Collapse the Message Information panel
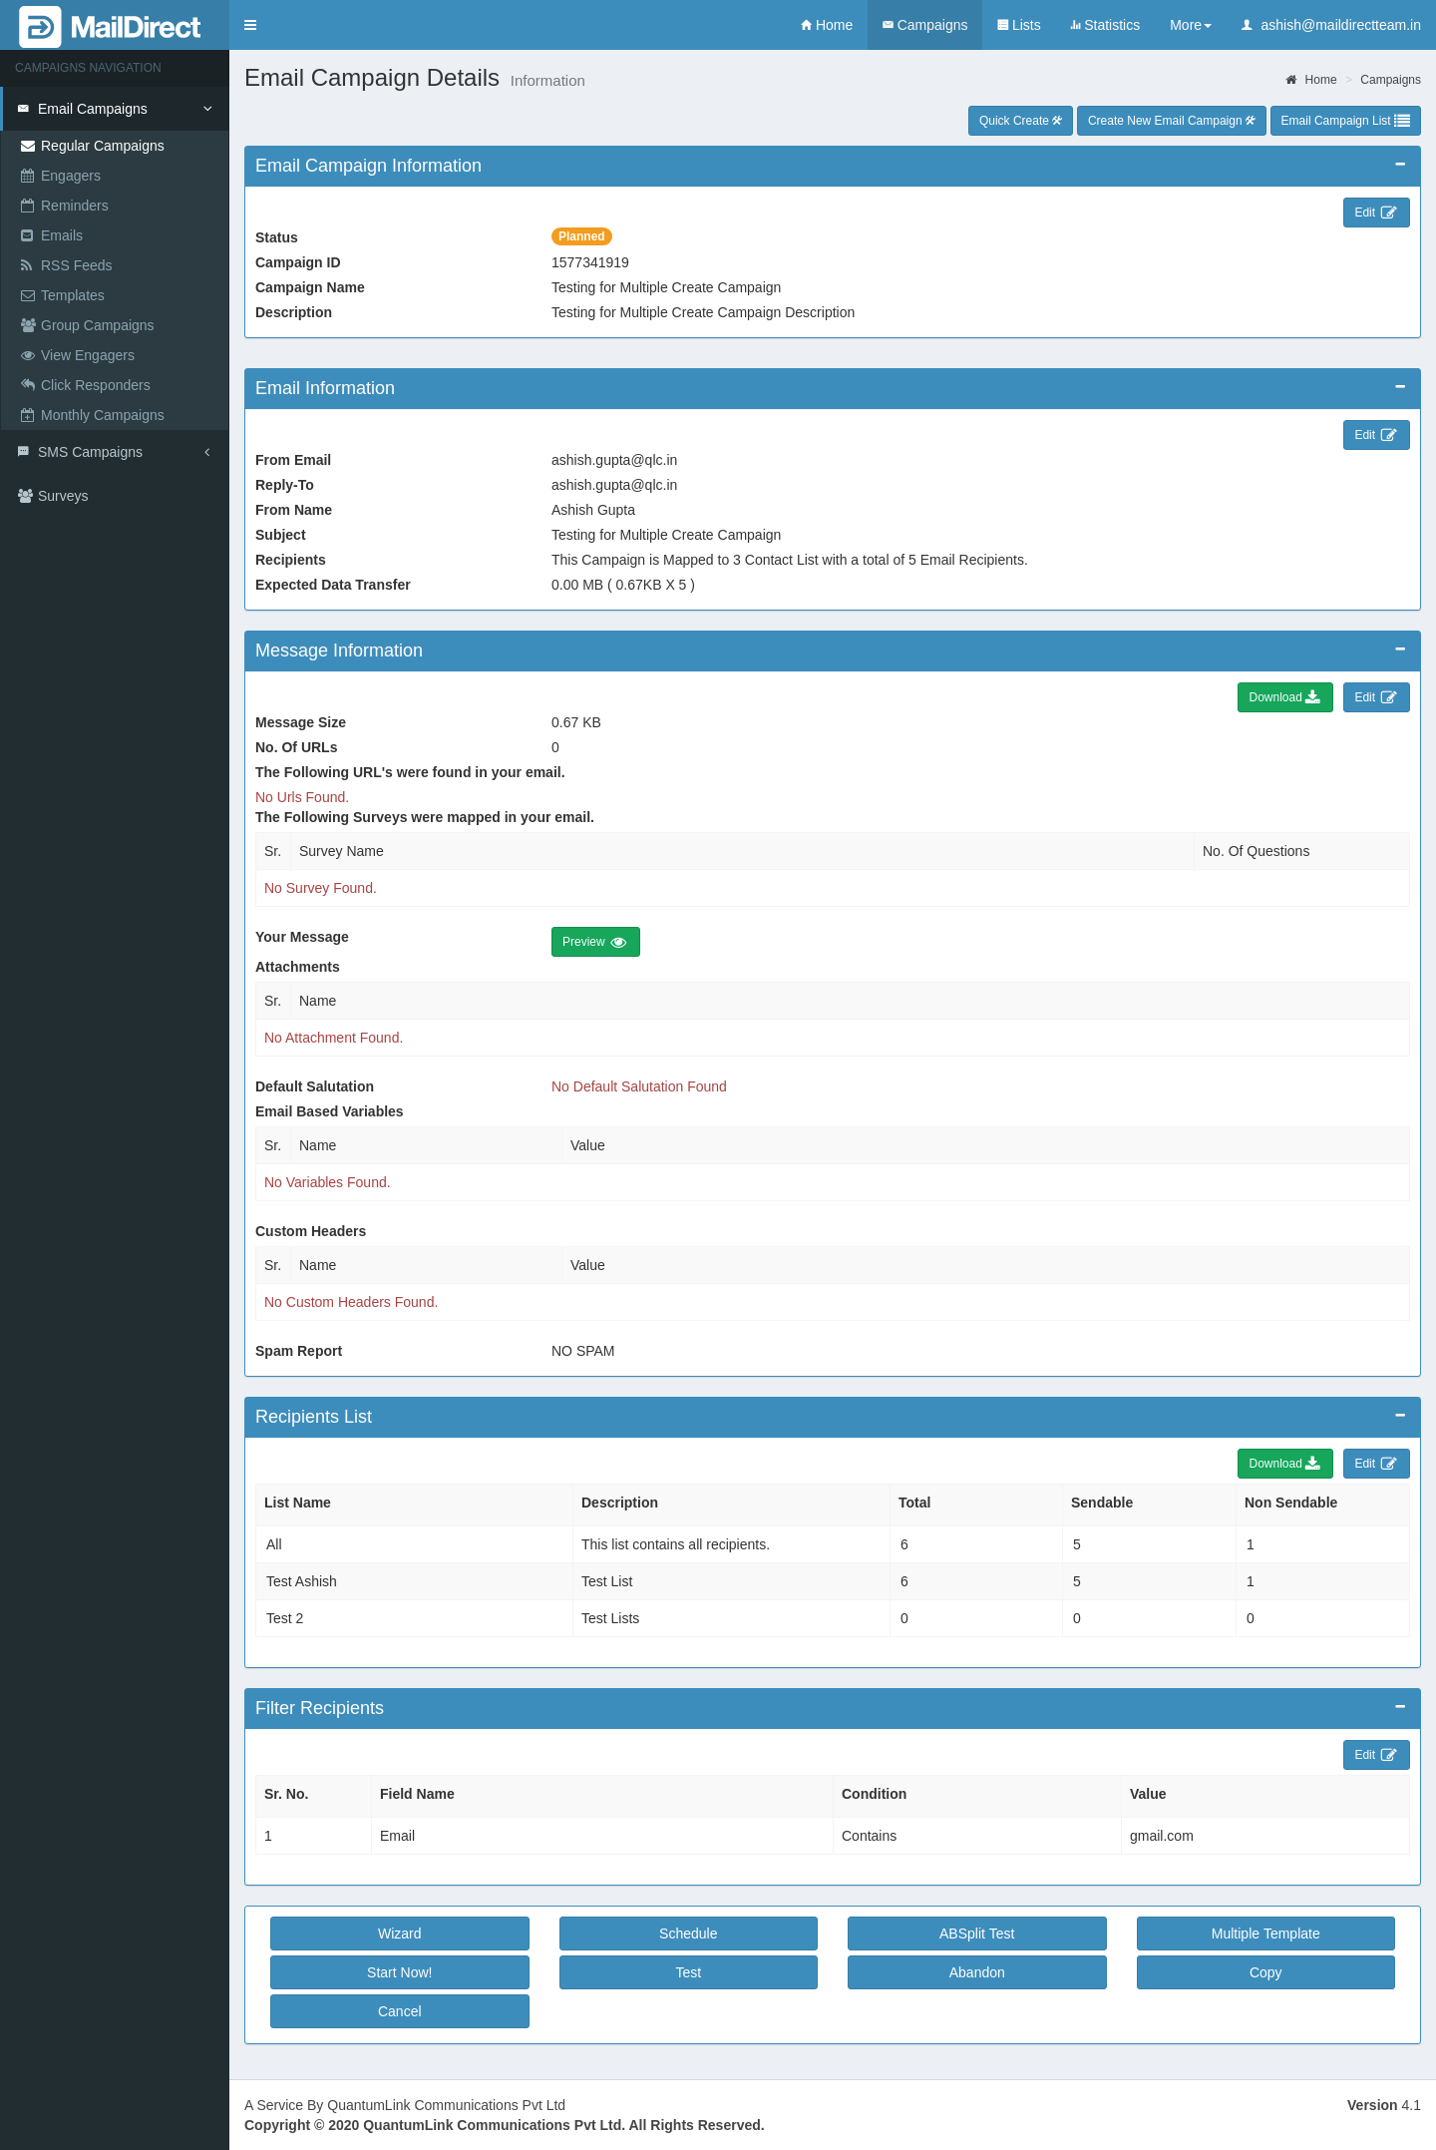The width and height of the screenshot is (1436, 2150). [1399, 649]
